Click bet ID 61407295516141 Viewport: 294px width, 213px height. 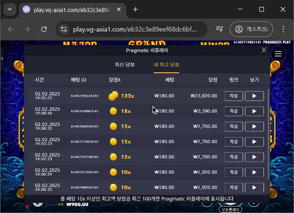tap(85, 96)
